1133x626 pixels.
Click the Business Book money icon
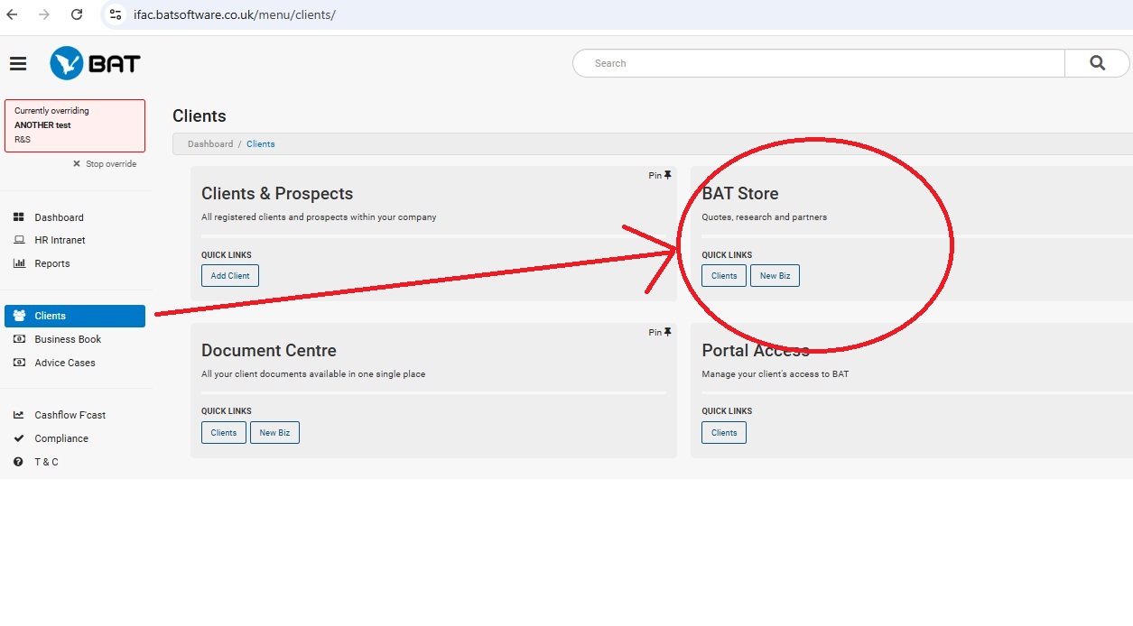coord(19,339)
